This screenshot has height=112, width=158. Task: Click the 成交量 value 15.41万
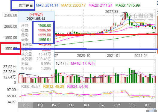45,54
